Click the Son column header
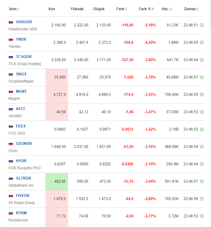211x227 pixels. pos(52,9)
